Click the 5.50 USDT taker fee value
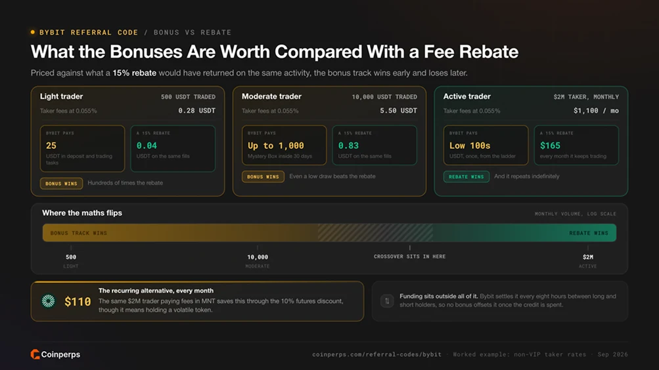659x370 pixels. pos(398,111)
